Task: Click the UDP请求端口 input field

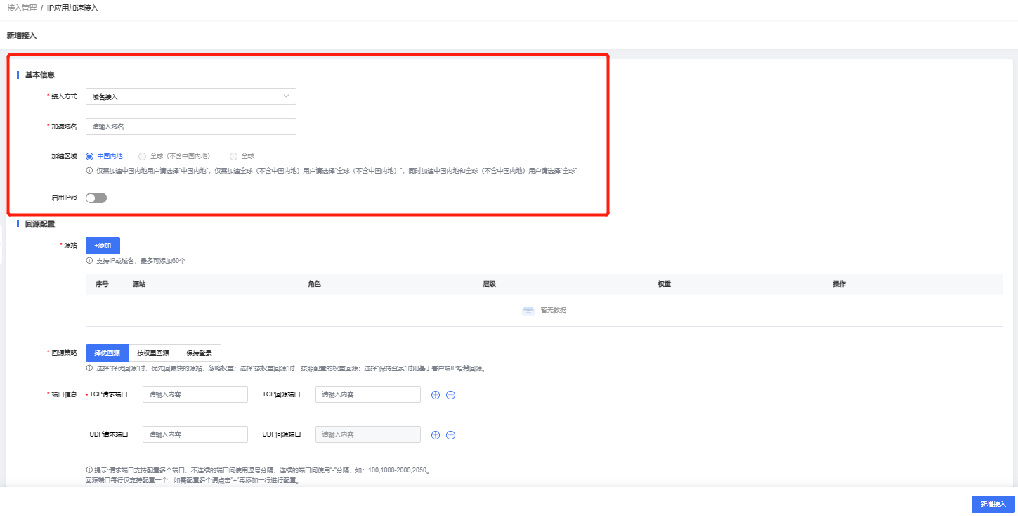Action: pyautogui.click(x=195, y=434)
